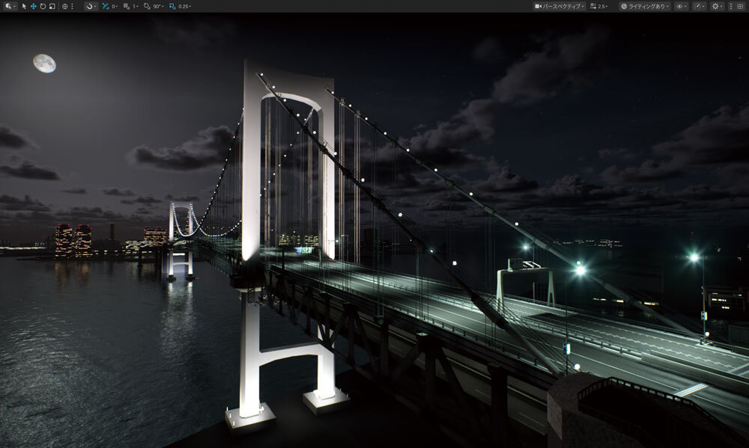Toggle rotation snapping icon
Image resolution: width=749 pixels, height=448 pixels.
tap(147, 6)
